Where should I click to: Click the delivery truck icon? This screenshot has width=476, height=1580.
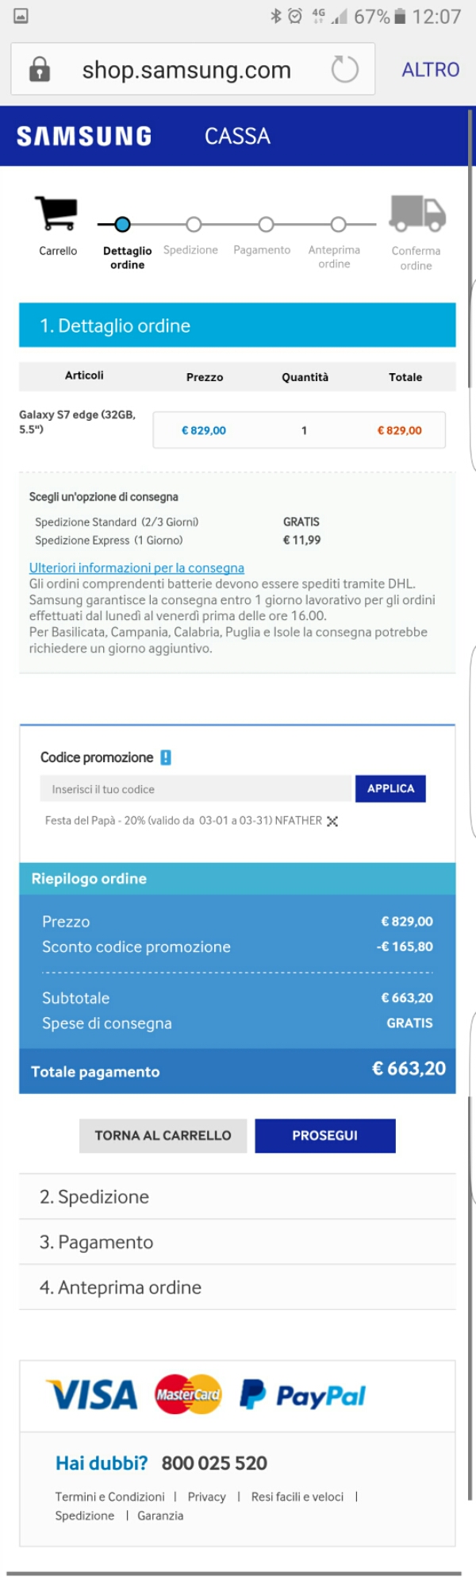417,213
